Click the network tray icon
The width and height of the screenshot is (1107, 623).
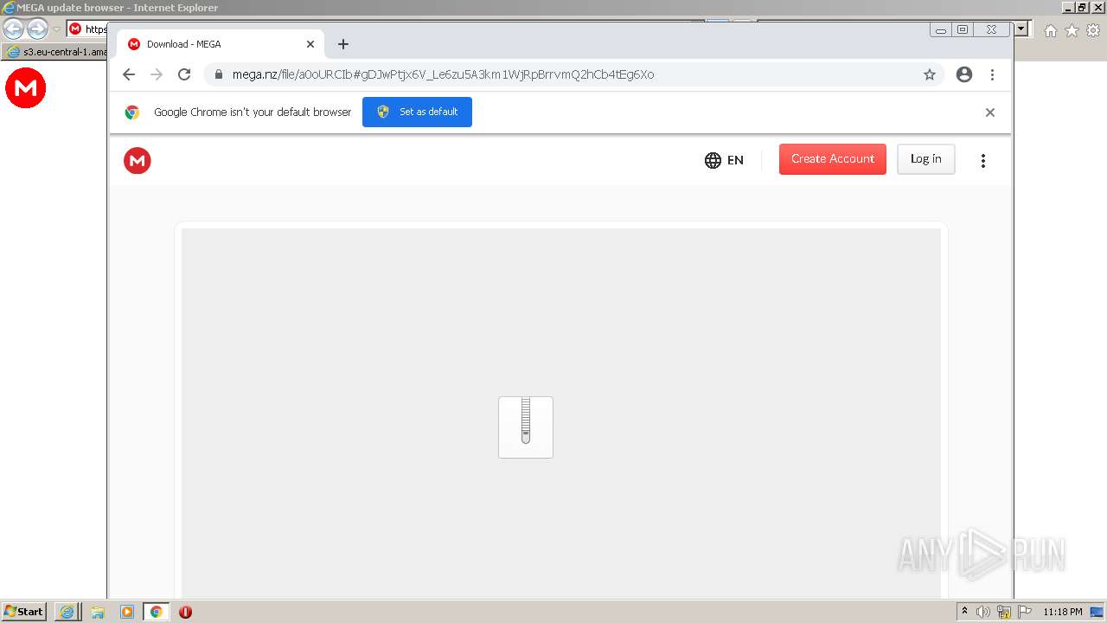(x=1004, y=612)
